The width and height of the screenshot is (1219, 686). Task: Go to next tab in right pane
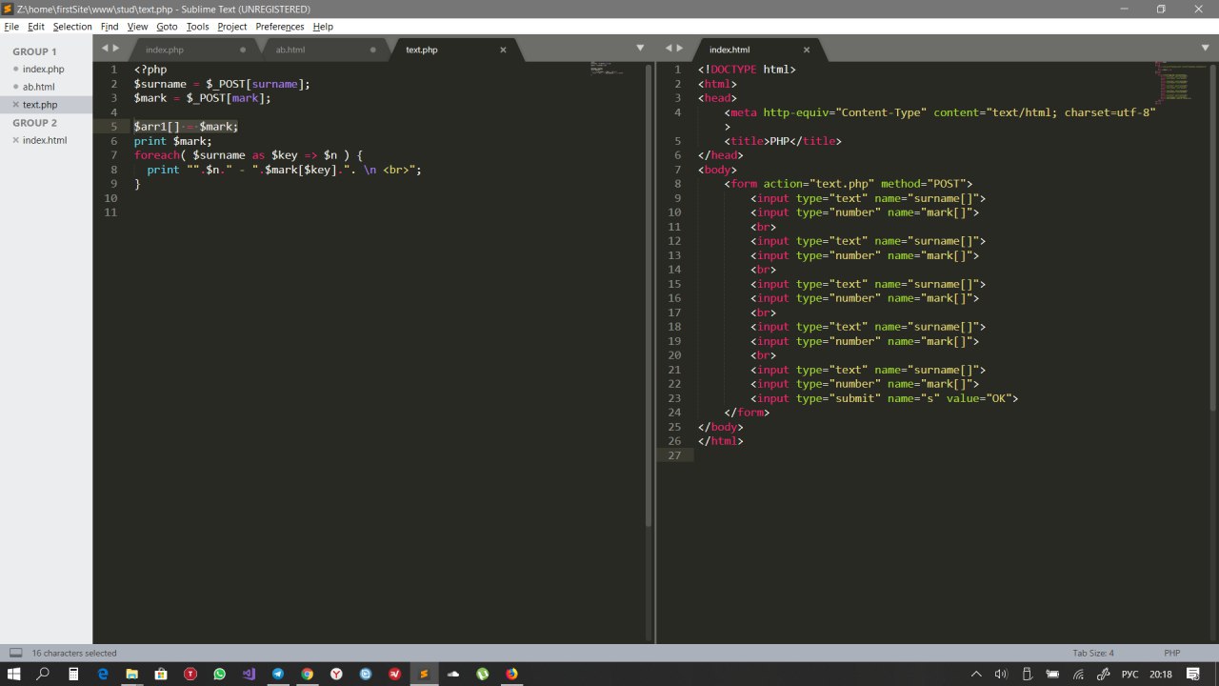(681, 48)
